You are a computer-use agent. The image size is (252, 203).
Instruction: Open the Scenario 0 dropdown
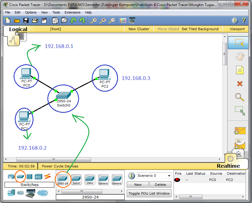click(154, 176)
